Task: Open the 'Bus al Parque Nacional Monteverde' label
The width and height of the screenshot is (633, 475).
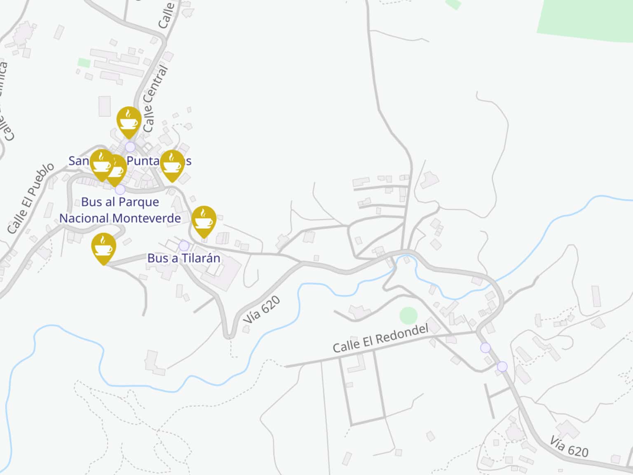Action: (x=120, y=210)
